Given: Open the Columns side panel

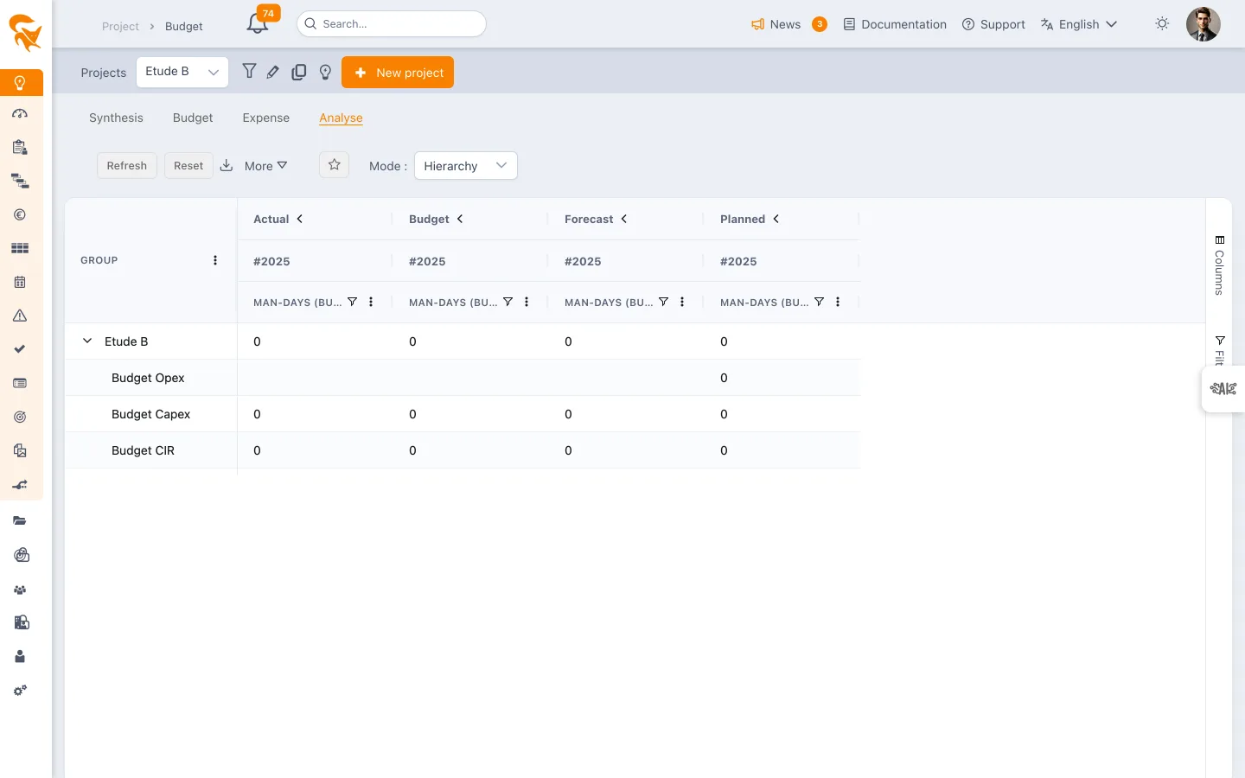Looking at the screenshot, I should [1219, 265].
